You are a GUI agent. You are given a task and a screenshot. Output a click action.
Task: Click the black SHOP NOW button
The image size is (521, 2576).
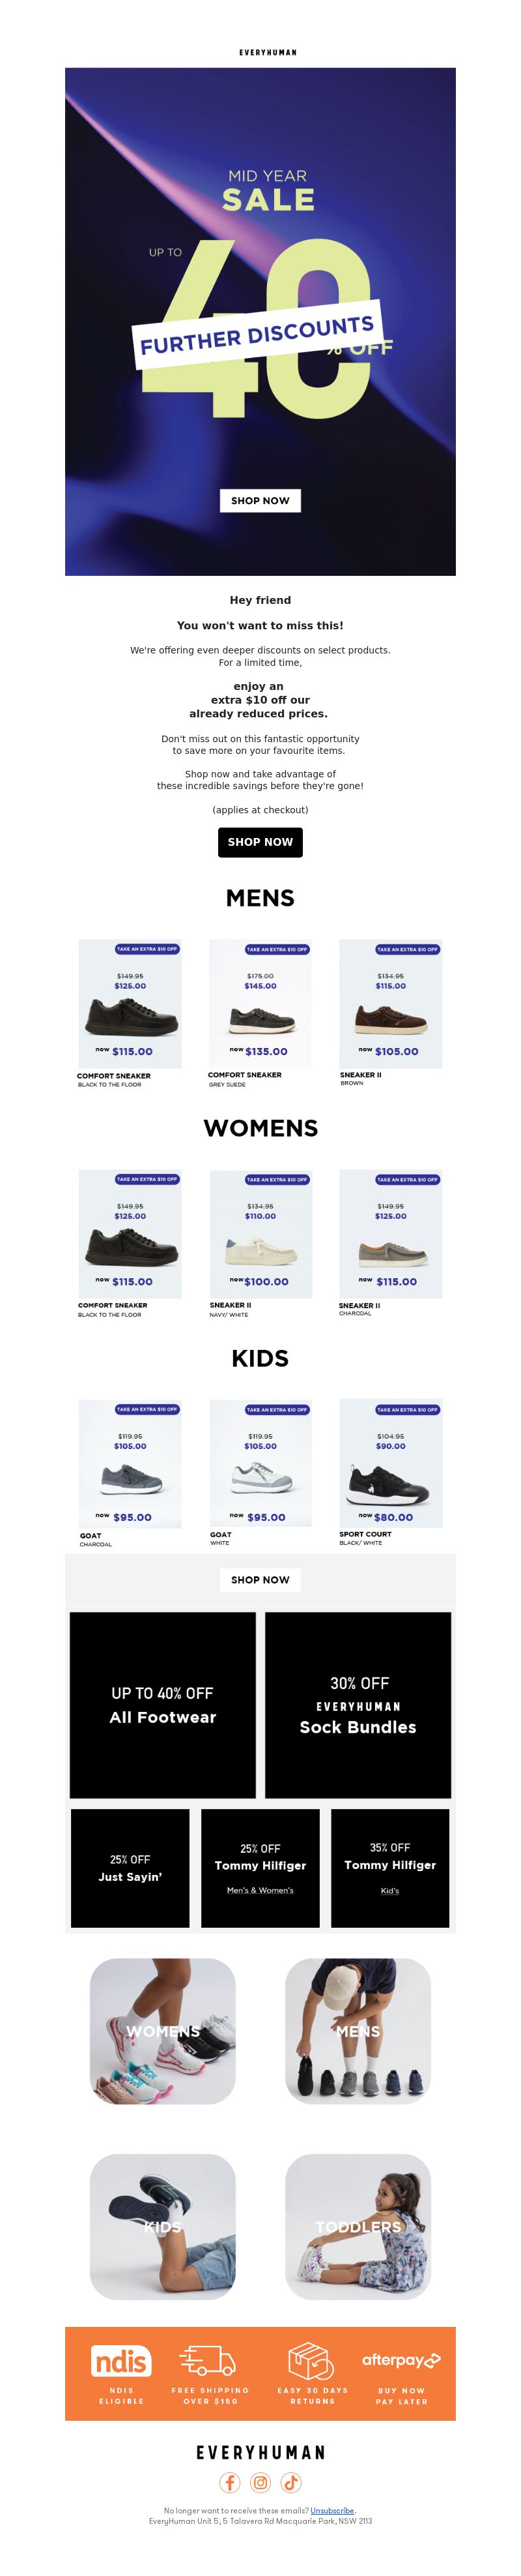(260, 842)
